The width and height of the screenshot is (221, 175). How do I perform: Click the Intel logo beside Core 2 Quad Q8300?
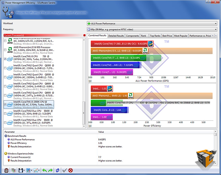click(10, 68)
